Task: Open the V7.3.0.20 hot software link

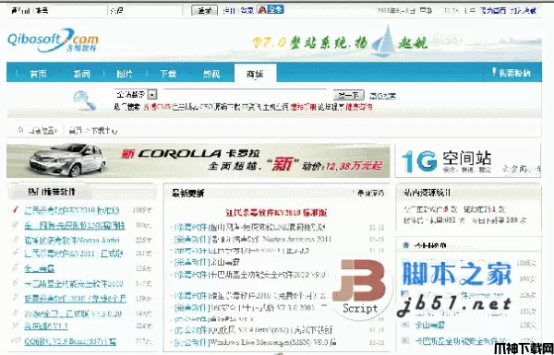Action: [x=73, y=314]
